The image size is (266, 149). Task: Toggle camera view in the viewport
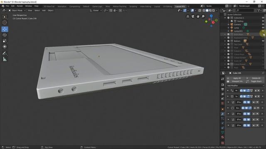193,17
